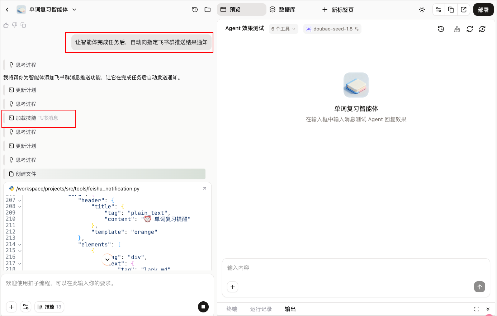This screenshot has height=316, width=497.
Task: Click the back arrow beside 单词复习智能体
Action: click(7, 10)
